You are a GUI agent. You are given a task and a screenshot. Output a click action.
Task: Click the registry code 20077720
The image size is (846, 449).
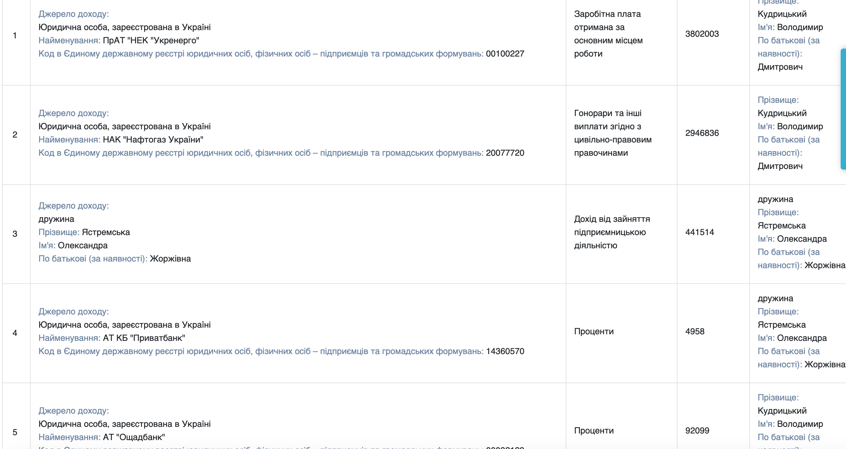tap(505, 153)
